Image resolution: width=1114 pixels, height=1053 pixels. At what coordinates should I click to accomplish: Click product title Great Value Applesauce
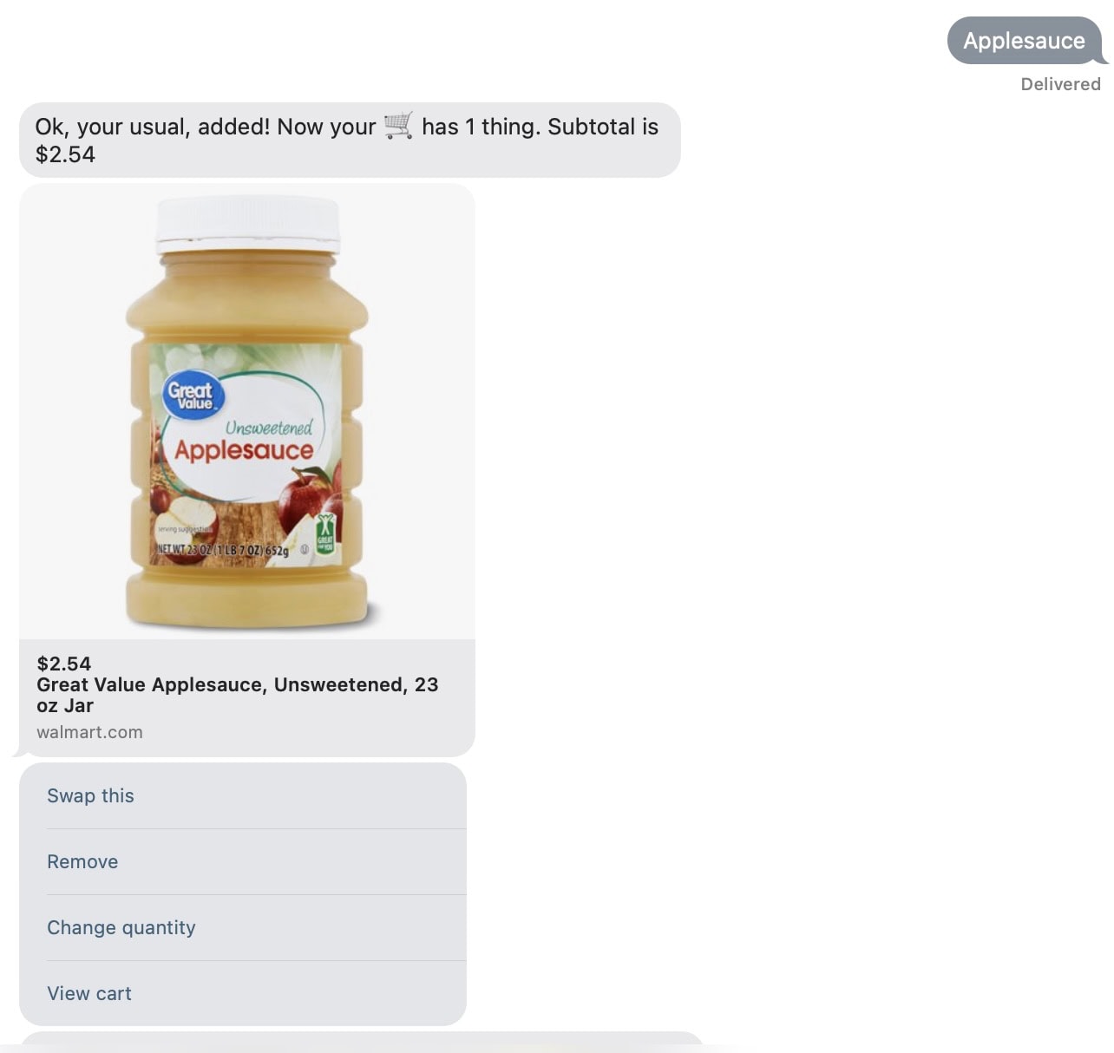click(237, 695)
